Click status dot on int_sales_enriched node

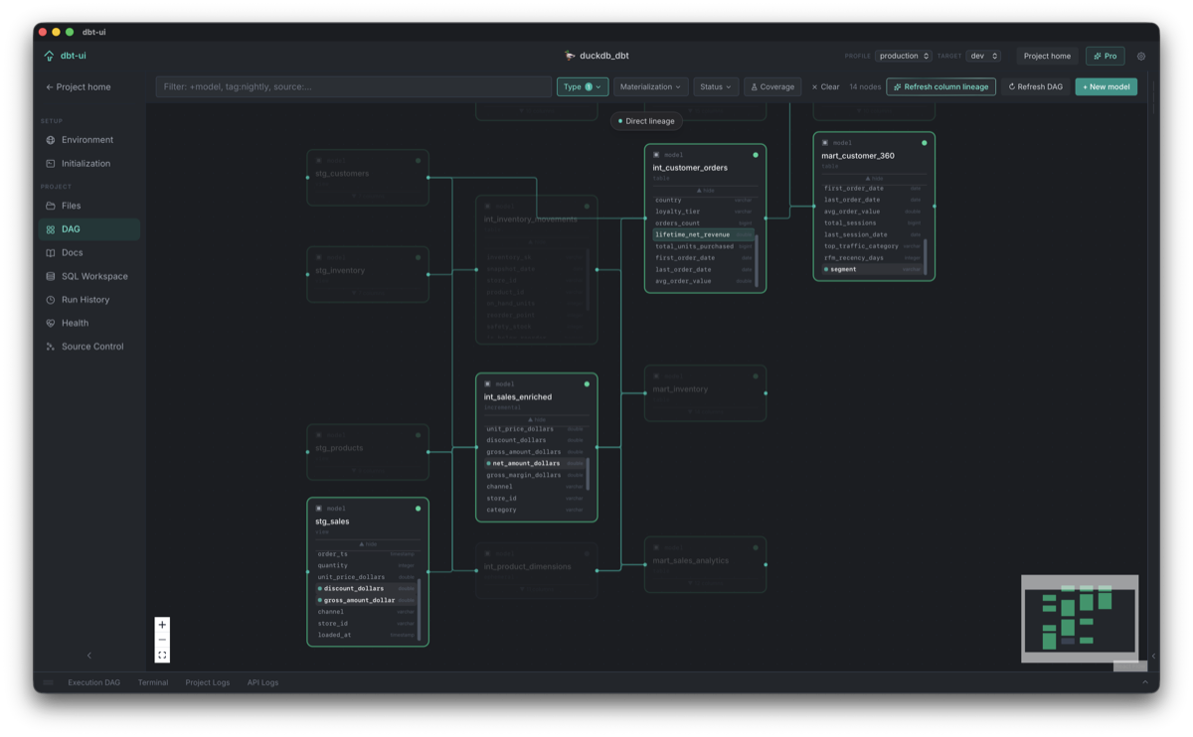[x=587, y=383]
